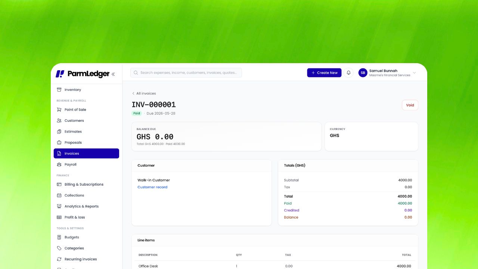
Task: Open Categories settings
Action: (87, 248)
